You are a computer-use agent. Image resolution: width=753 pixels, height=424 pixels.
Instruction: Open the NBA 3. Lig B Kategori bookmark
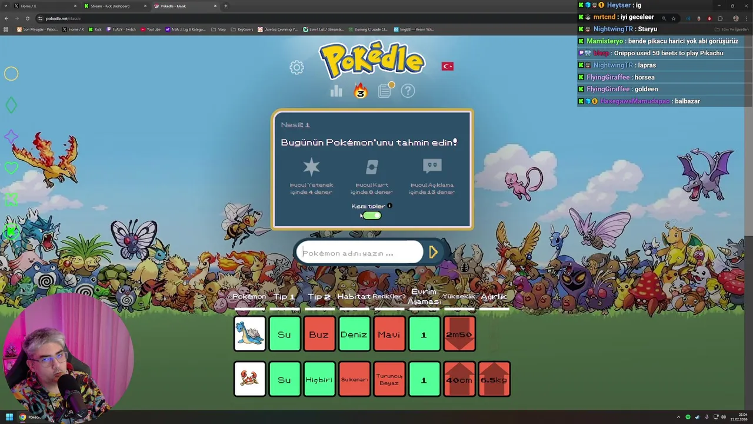[186, 29]
